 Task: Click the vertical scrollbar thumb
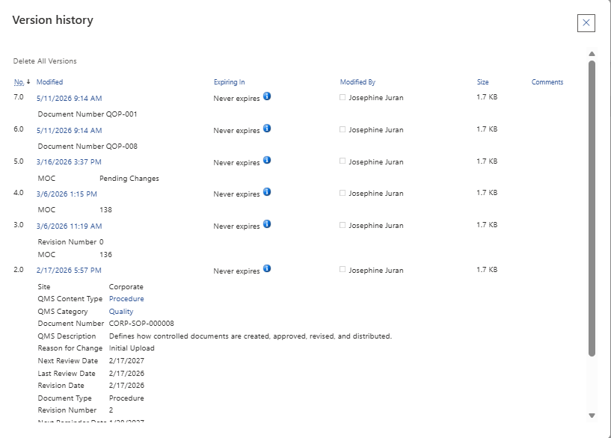tap(592, 209)
